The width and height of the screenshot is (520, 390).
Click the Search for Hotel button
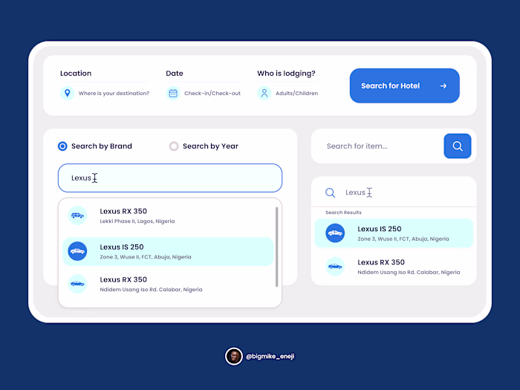(x=405, y=85)
